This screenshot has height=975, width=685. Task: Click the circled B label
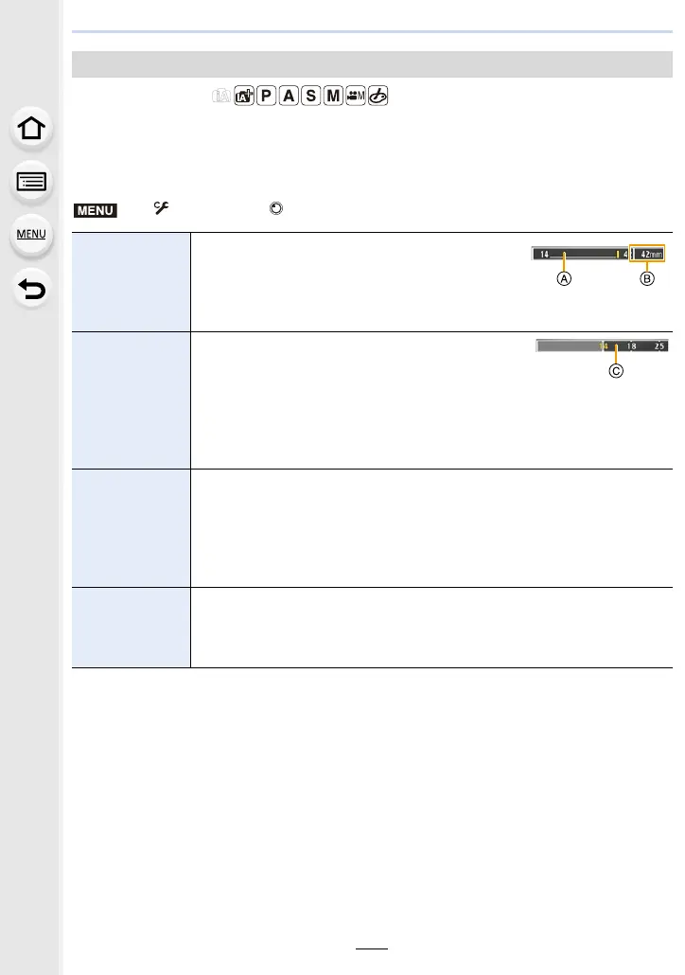(647, 278)
